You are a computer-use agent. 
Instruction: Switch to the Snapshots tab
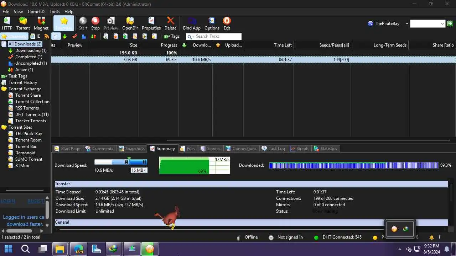131,149
